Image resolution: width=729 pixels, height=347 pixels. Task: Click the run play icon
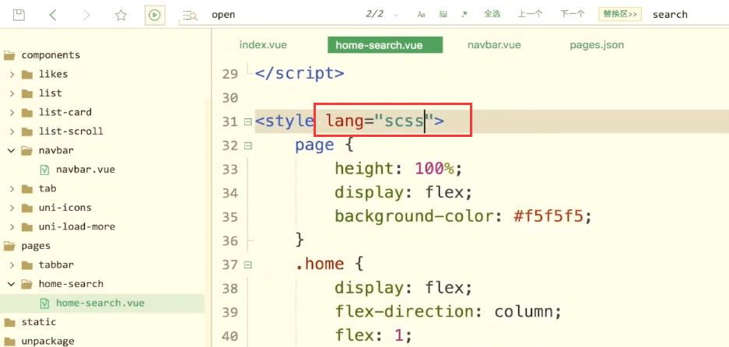(x=154, y=15)
